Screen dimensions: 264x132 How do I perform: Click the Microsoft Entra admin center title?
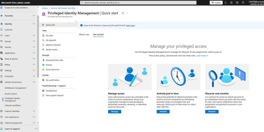pos(16,3)
